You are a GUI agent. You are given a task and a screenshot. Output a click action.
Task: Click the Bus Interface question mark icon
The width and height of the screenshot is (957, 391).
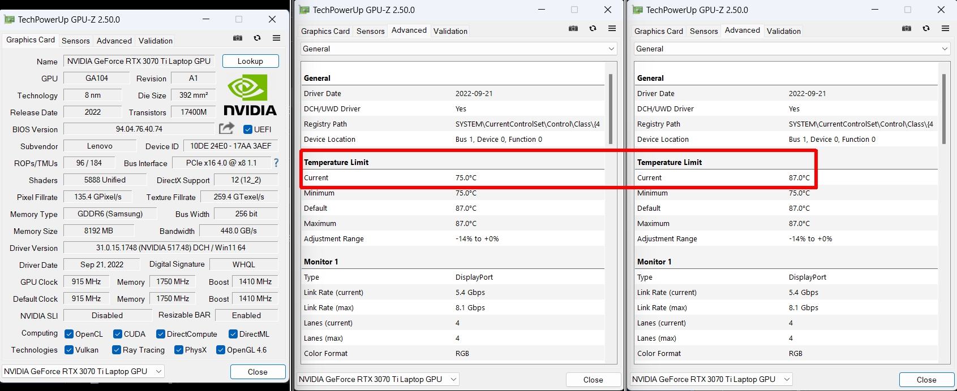[x=276, y=163]
